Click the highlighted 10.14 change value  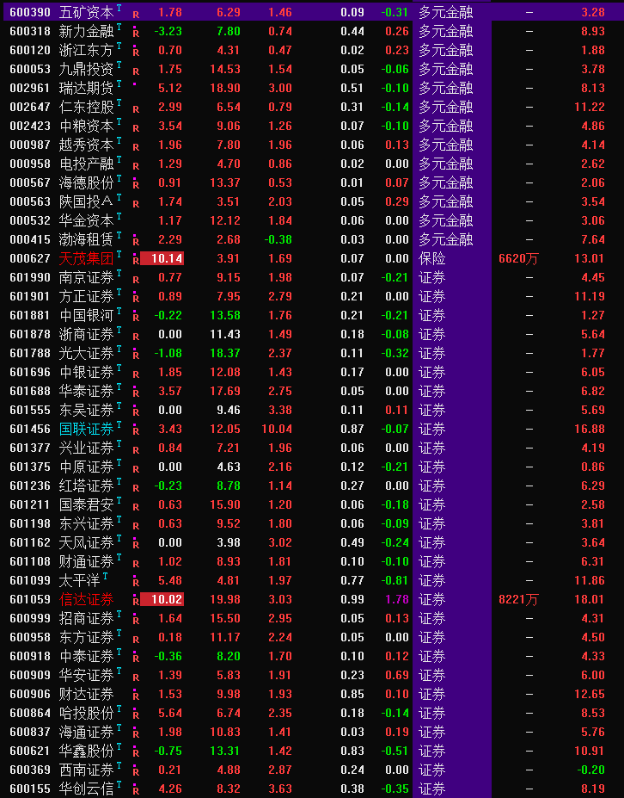coord(162,258)
